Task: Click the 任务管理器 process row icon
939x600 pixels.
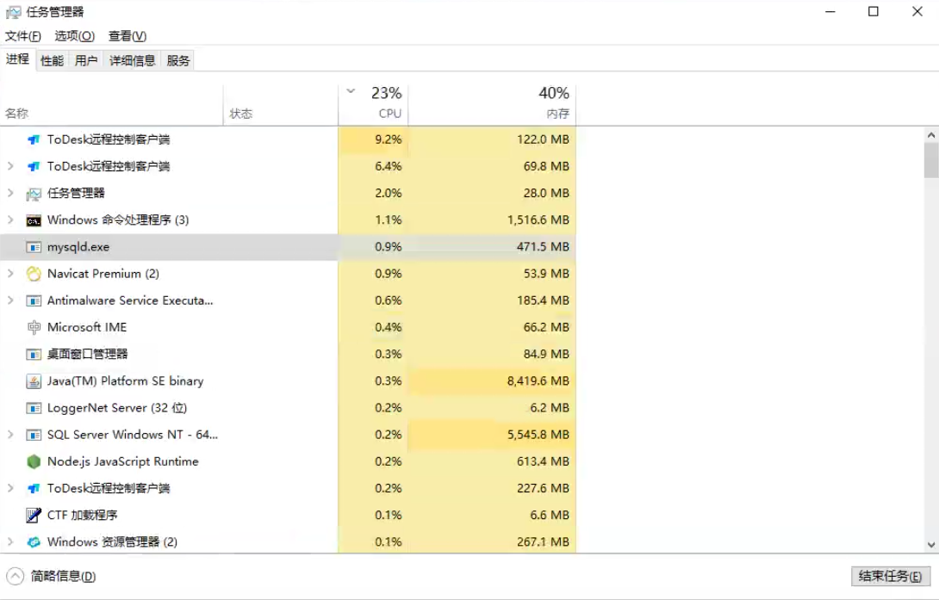Action: pos(34,193)
